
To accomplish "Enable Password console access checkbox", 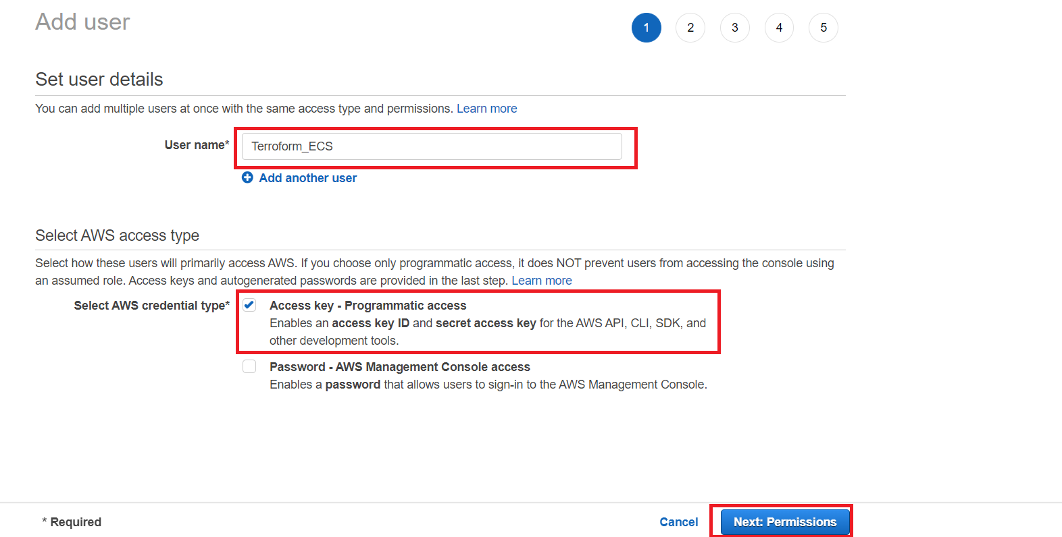I will pyautogui.click(x=250, y=366).
